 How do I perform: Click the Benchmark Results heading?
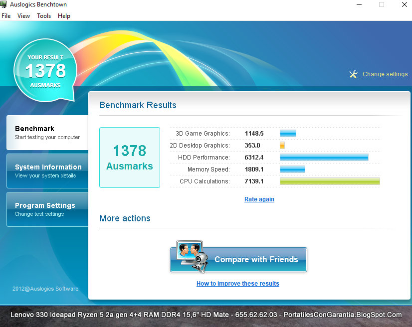pos(138,105)
